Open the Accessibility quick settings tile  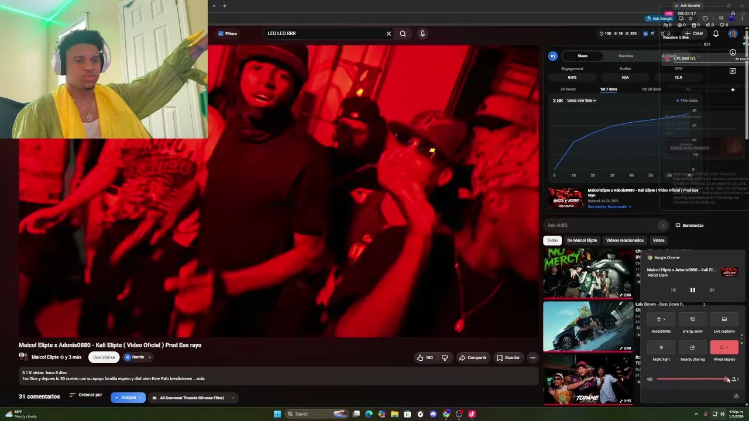pyautogui.click(x=661, y=319)
